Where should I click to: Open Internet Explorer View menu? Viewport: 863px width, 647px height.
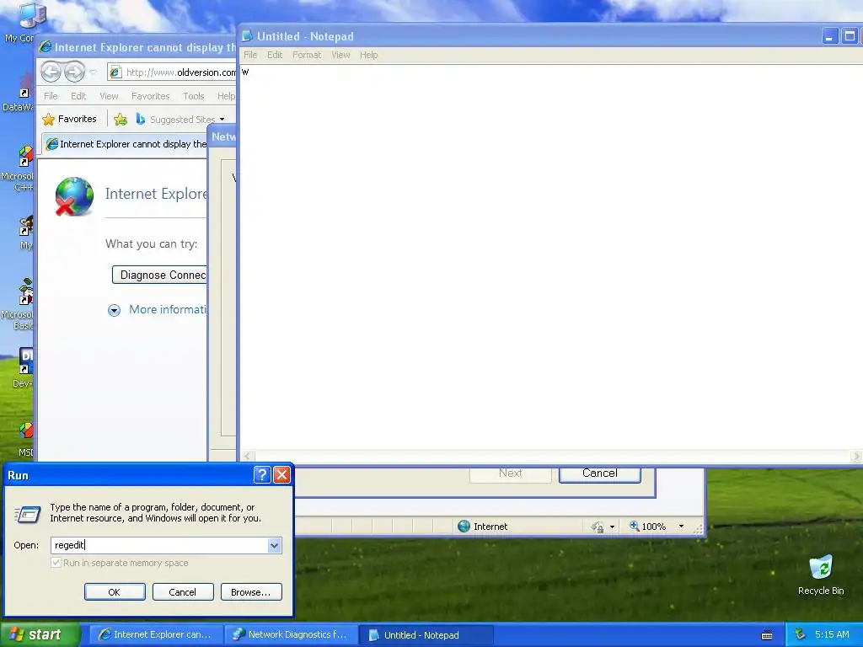[109, 96]
